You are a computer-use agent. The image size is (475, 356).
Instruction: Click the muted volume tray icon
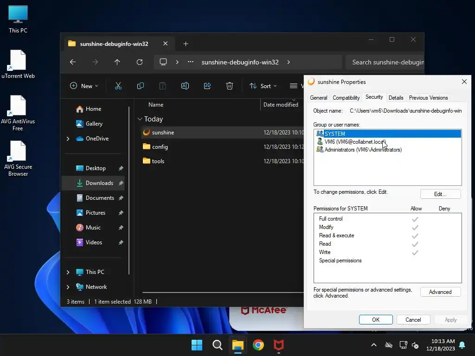pos(415,345)
